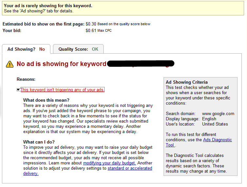Screen dimensions: 247x187
Task: Switch to the Ad Showing? tab
Action: point(26,49)
